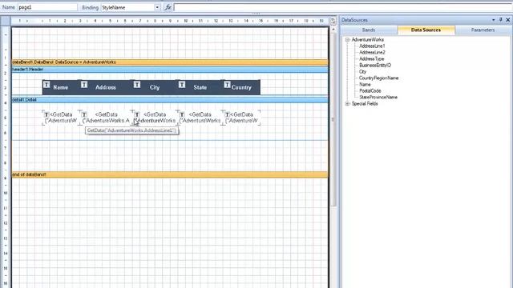
Task: Click the T icon on Name header
Action: pyautogui.click(x=46, y=85)
